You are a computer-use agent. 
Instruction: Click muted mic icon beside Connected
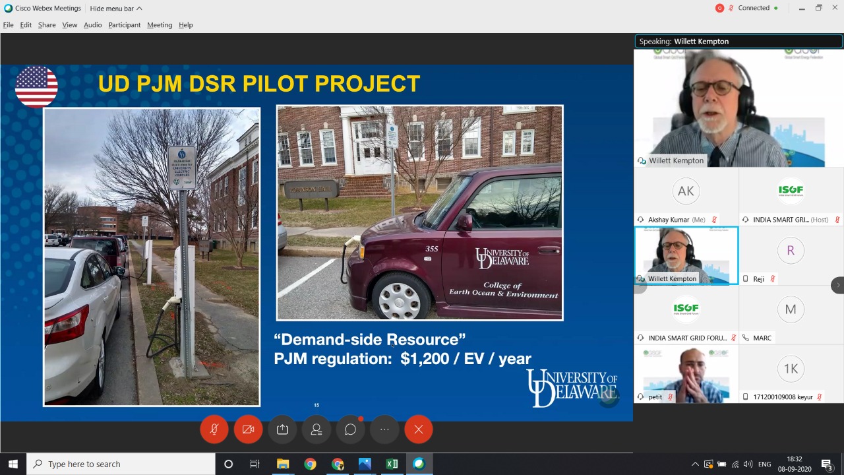(731, 8)
